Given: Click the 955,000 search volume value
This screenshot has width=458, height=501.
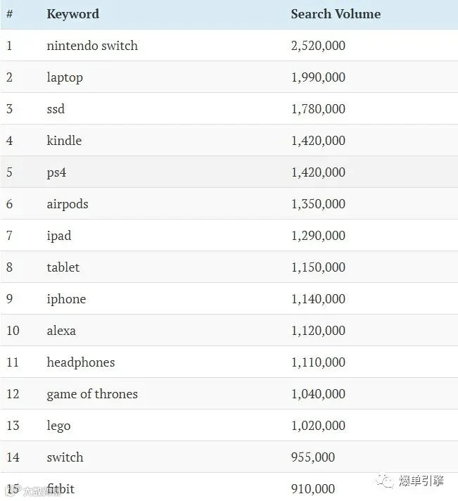Looking at the screenshot, I should pos(313,457).
